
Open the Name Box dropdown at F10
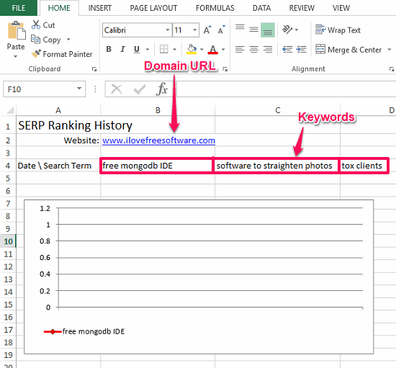point(79,89)
